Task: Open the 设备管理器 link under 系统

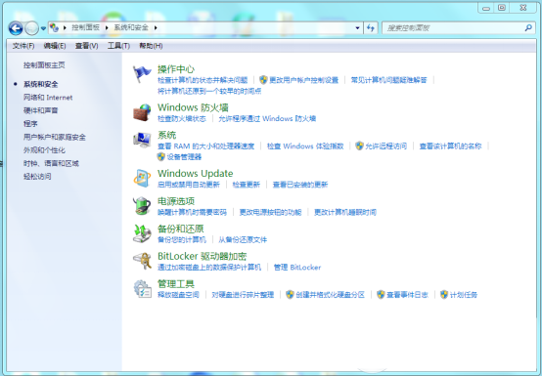Action: point(184,157)
